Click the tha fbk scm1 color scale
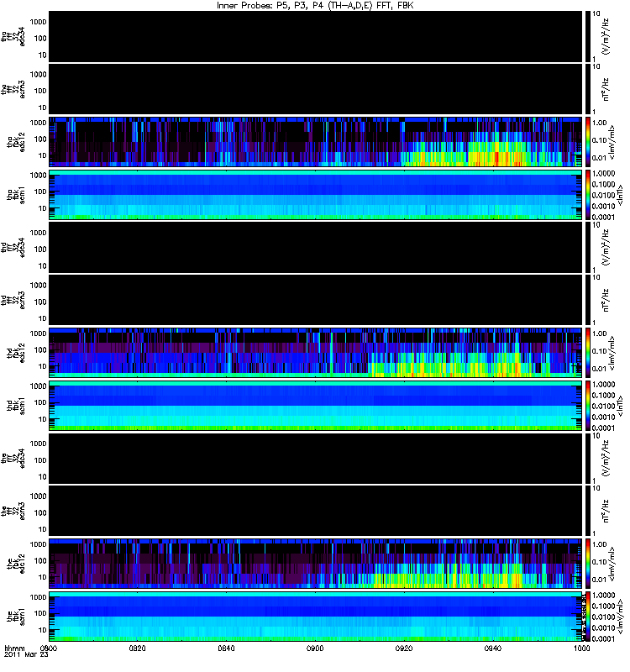This screenshot has height=672, width=630. [x=587, y=195]
